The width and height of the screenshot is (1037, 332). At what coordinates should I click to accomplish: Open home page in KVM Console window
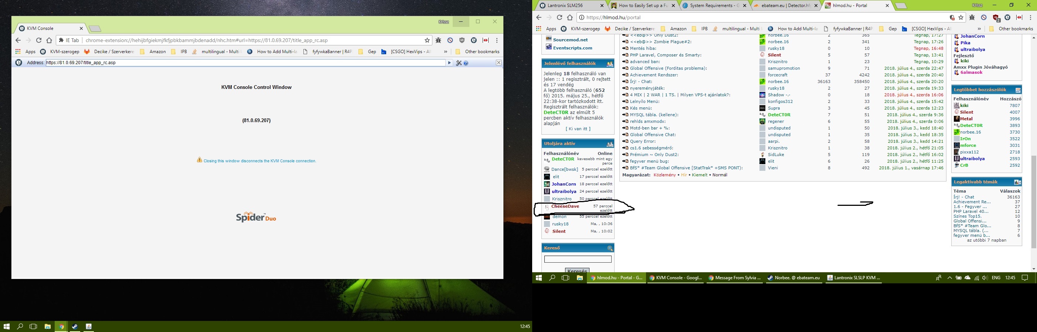[49, 40]
